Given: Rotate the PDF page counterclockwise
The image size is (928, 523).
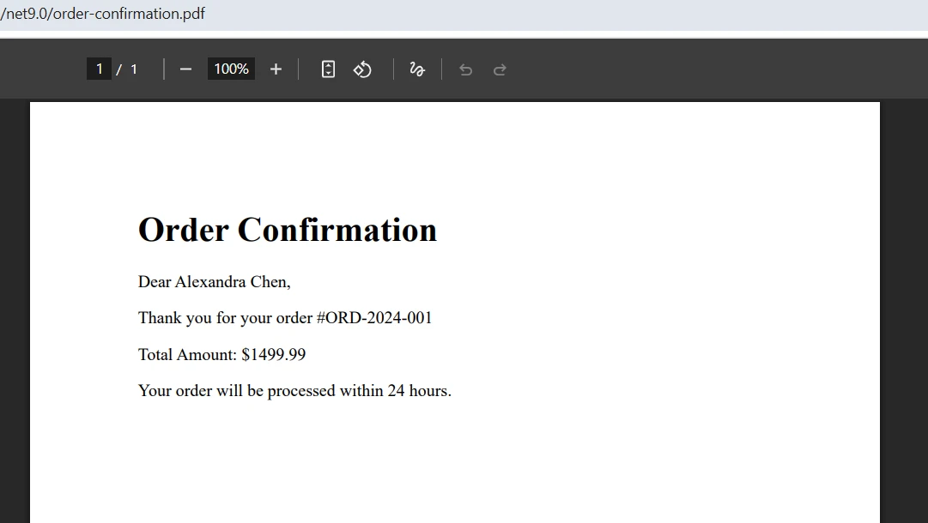Looking at the screenshot, I should pos(362,69).
